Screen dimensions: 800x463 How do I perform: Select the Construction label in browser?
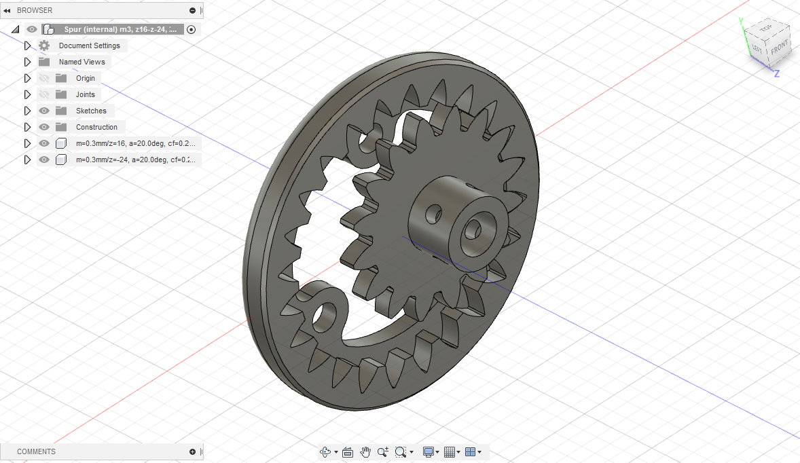tap(96, 127)
